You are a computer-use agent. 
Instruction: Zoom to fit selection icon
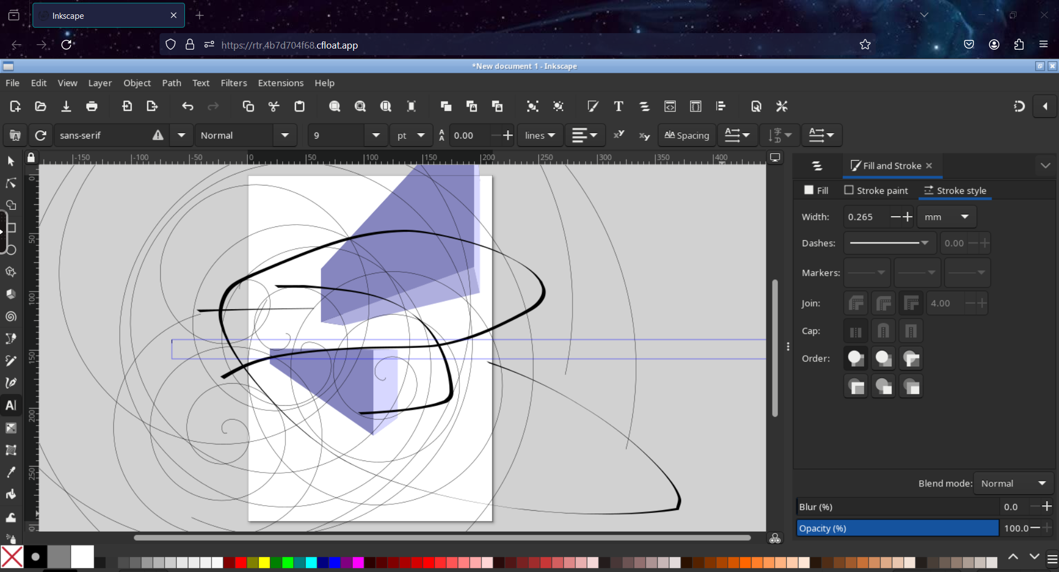point(335,107)
